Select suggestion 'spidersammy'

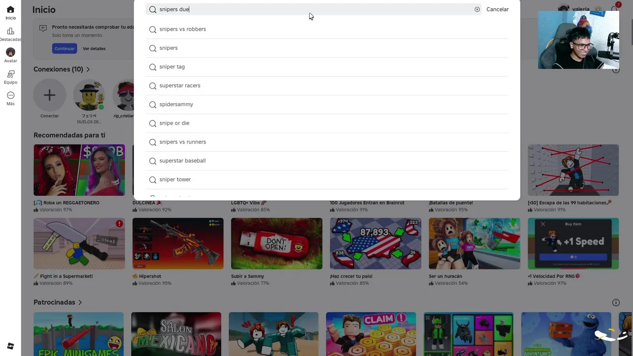click(x=327, y=104)
